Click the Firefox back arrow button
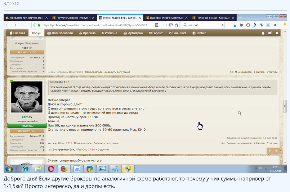 8,25
